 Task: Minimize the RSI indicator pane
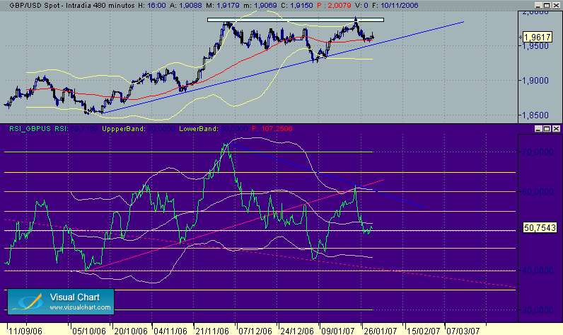point(538,128)
